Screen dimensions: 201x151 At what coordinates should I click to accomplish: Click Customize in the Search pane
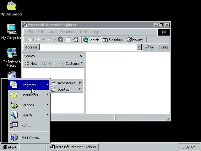tap(72, 64)
